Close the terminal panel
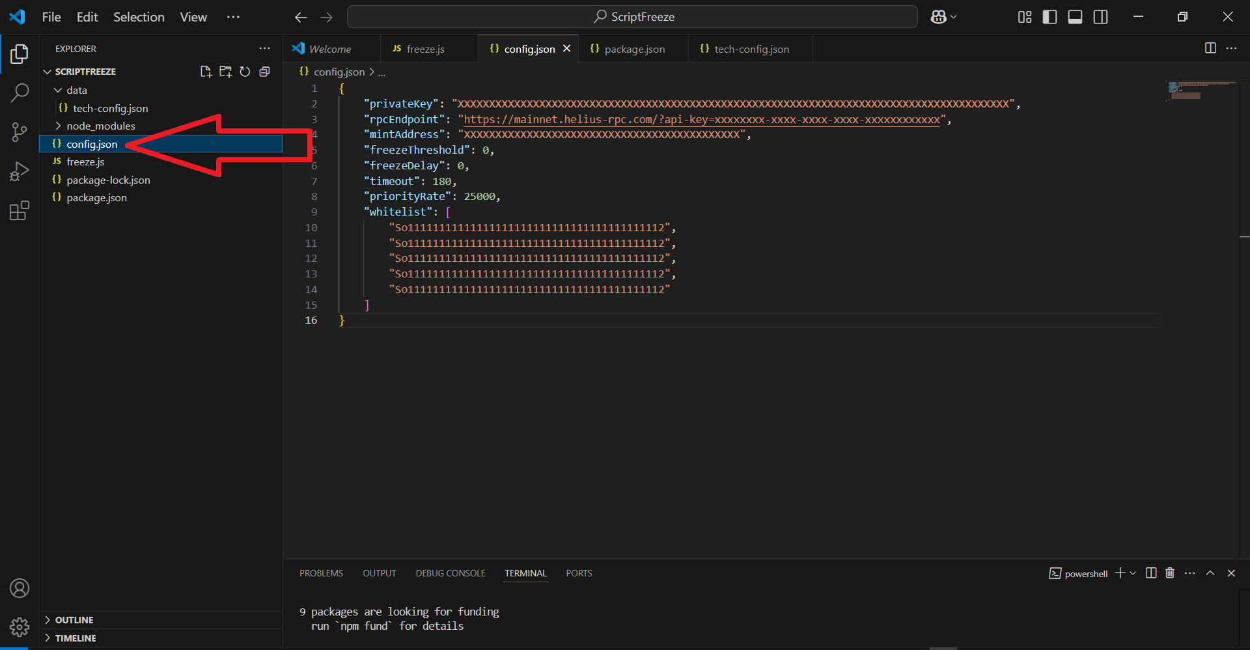1250x650 pixels. click(1231, 573)
